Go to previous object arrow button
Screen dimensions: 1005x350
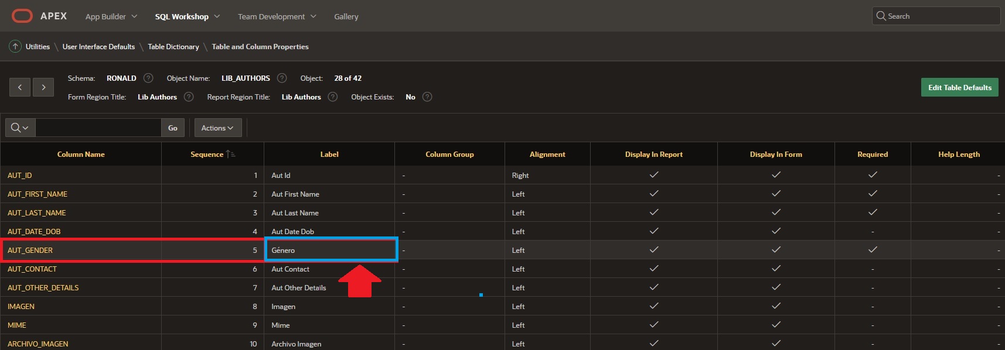click(x=20, y=87)
